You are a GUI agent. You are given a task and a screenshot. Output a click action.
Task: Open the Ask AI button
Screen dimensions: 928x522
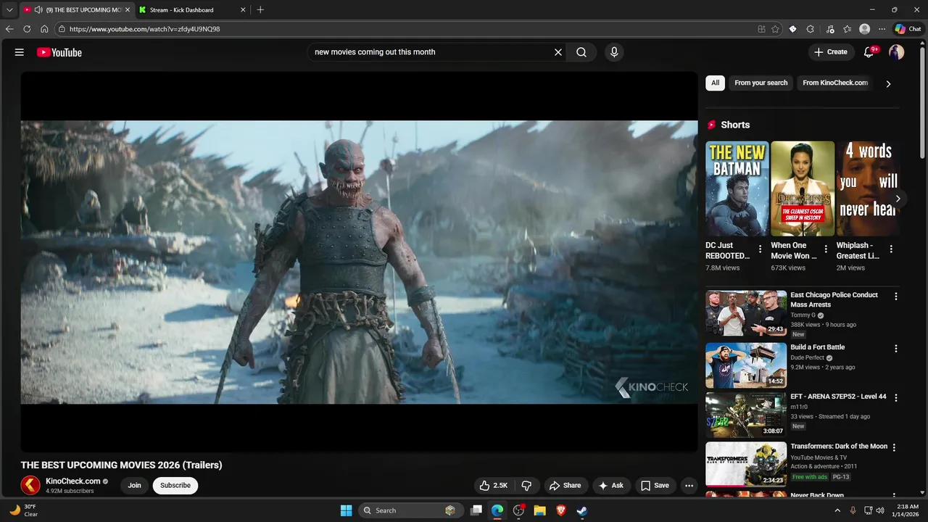610,486
